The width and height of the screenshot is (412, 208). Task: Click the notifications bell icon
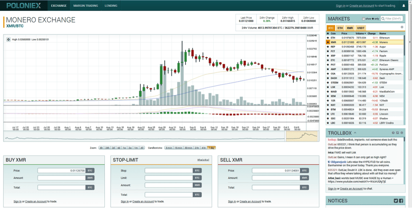click(404, 5)
